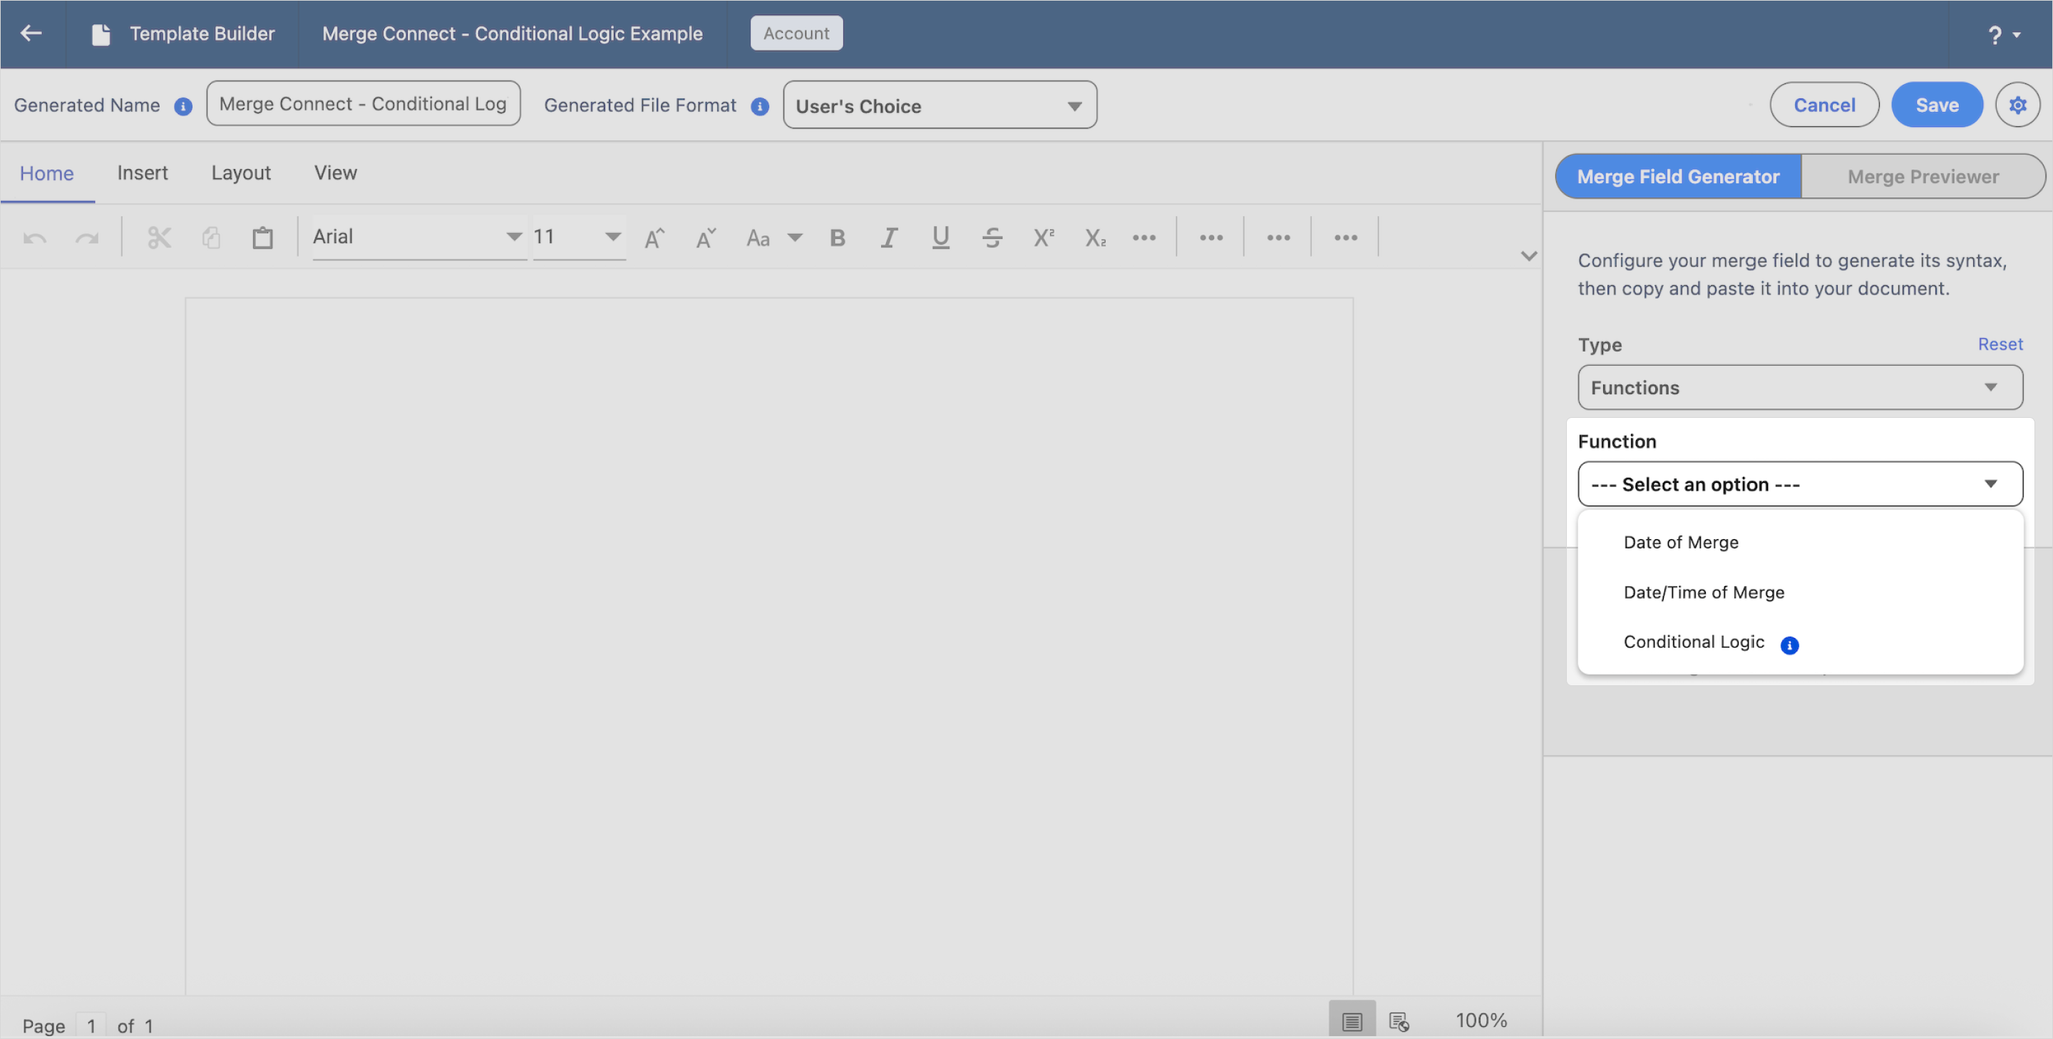Toggle bold formatting
Viewport: 2053px width, 1039px height.
pos(837,237)
